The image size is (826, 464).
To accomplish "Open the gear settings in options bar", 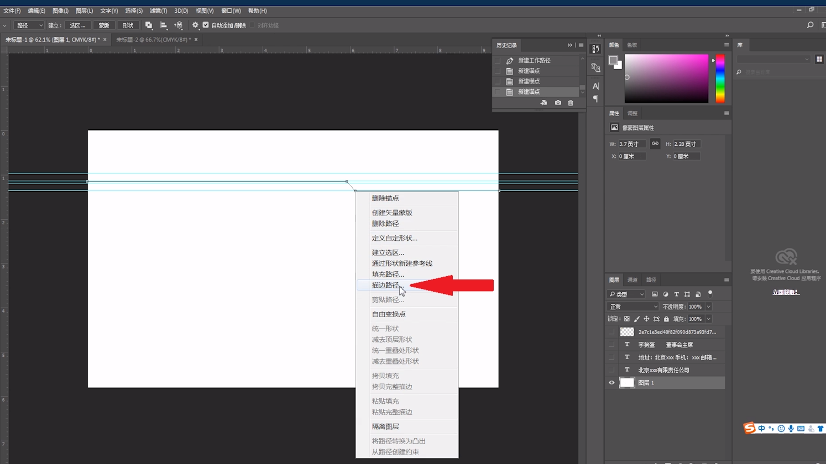I will coord(195,25).
